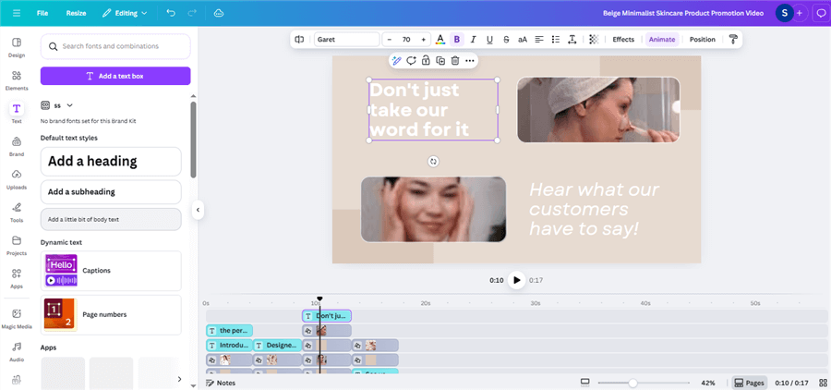Toggle uppercase aA formatting
This screenshot has height=390, width=831.
click(523, 39)
